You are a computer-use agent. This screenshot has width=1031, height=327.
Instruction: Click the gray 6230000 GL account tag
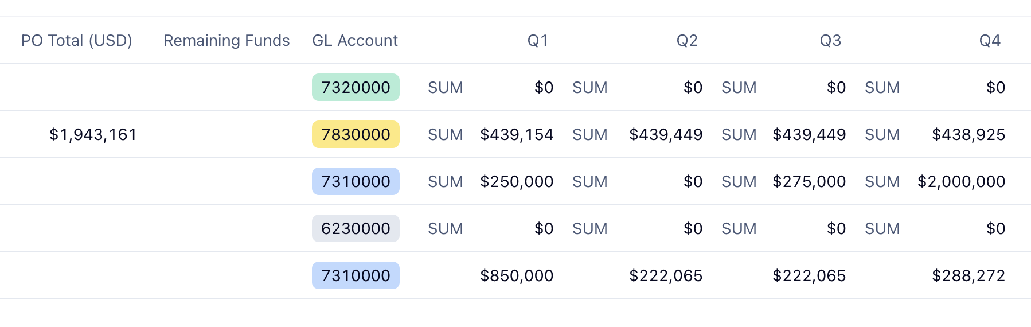pos(356,229)
